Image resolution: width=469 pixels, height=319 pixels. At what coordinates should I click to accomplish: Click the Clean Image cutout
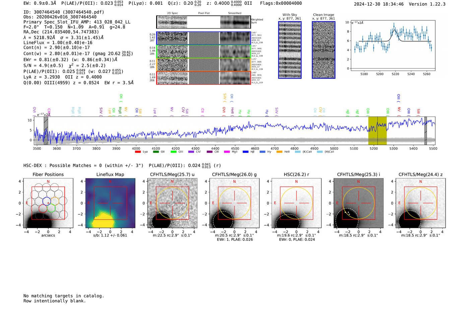pyautogui.click(x=324, y=50)
